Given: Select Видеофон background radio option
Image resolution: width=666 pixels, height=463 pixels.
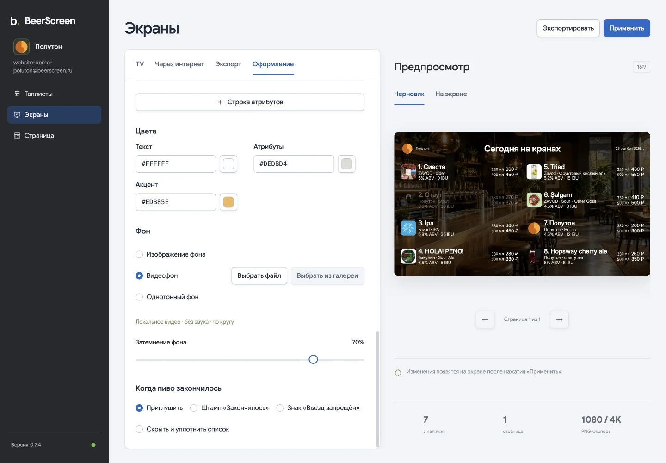Looking at the screenshot, I should click(x=139, y=275).
